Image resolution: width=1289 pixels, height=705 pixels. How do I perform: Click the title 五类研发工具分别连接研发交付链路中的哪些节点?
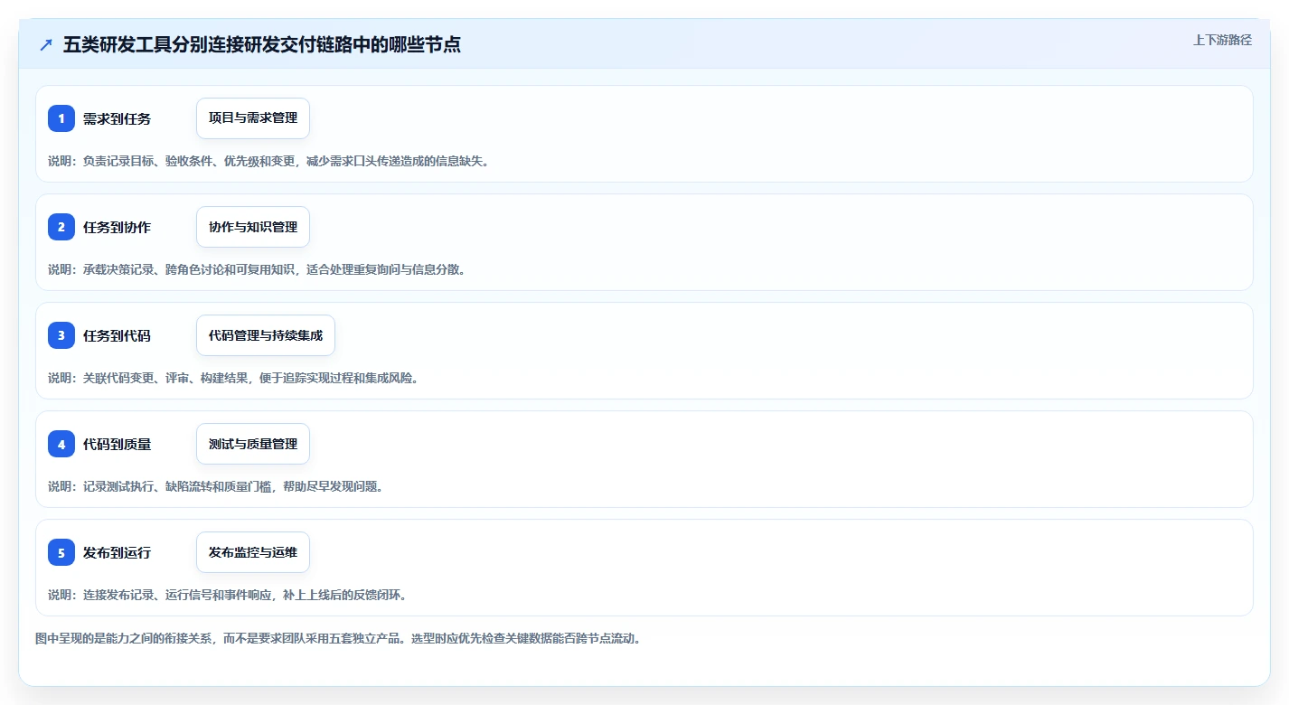(262, 45)
